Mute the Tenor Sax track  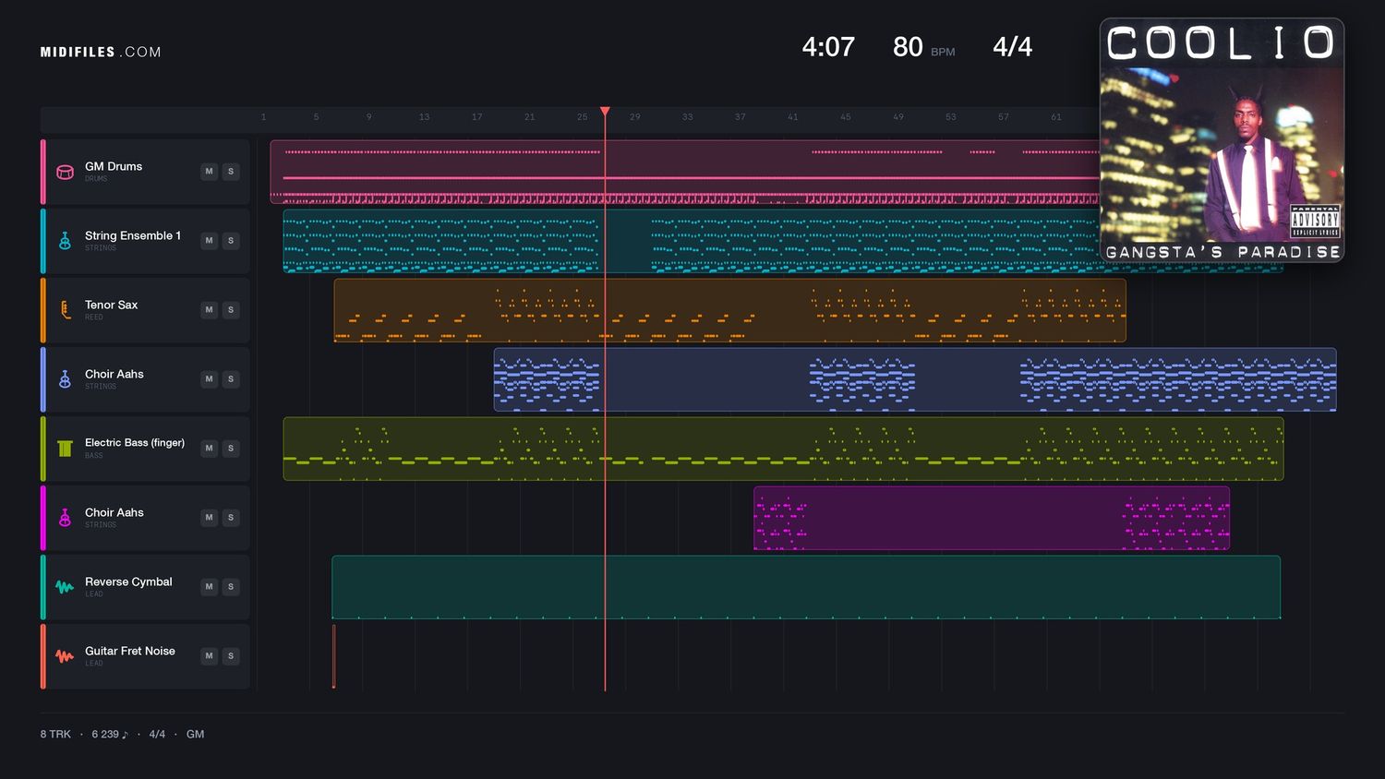tap(210, 310)
